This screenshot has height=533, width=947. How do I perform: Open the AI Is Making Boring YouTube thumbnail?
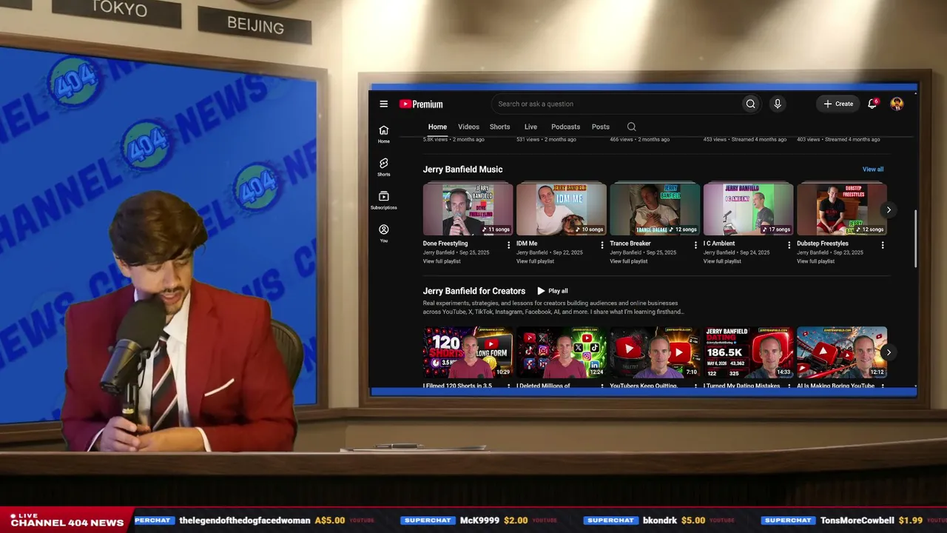(x=841, y=352)
